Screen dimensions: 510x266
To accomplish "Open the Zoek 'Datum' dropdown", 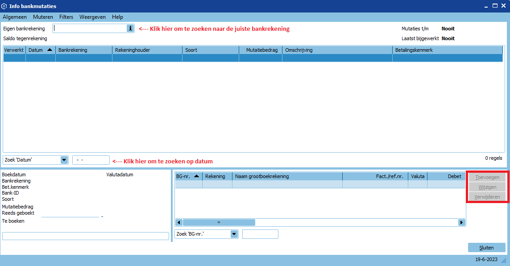I will pyautogui.click(x=64, y=160).
